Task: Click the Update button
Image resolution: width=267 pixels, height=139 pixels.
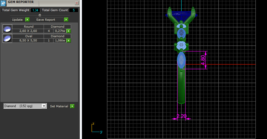Action: 18,20
